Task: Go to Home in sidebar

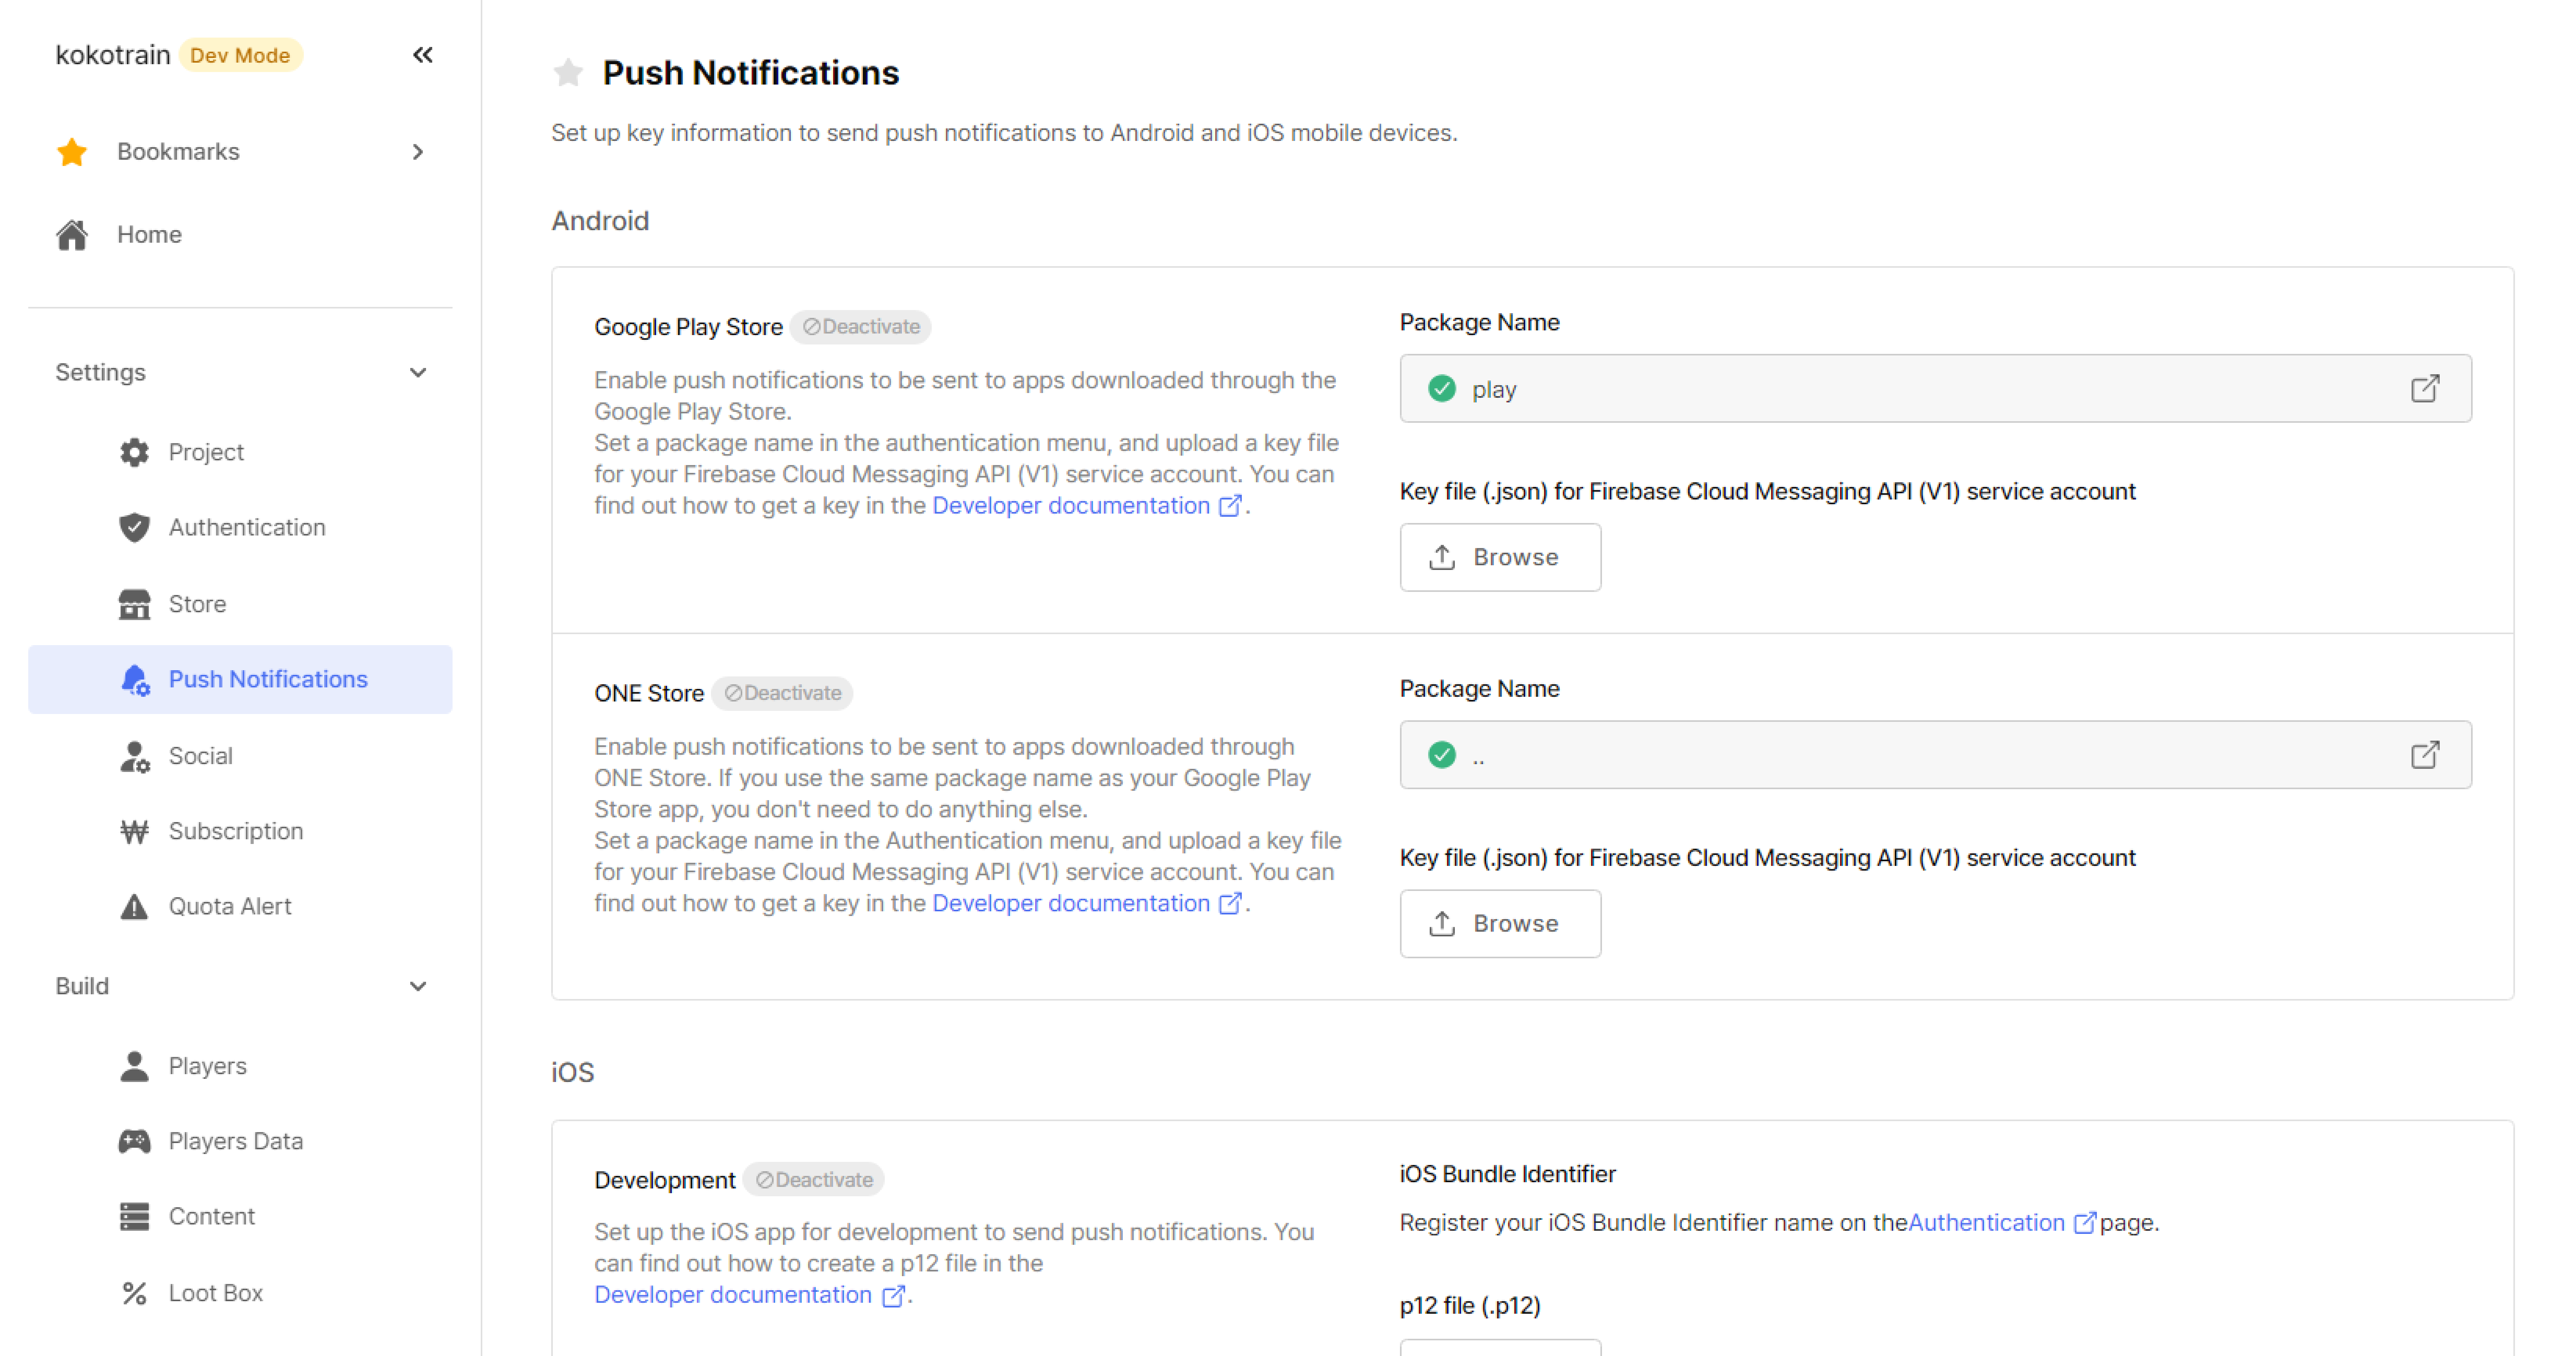Action: pos(240,235)
